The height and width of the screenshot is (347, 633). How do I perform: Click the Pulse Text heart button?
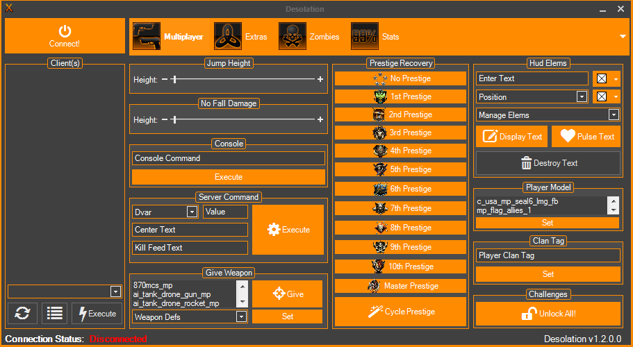click(586, 137)
